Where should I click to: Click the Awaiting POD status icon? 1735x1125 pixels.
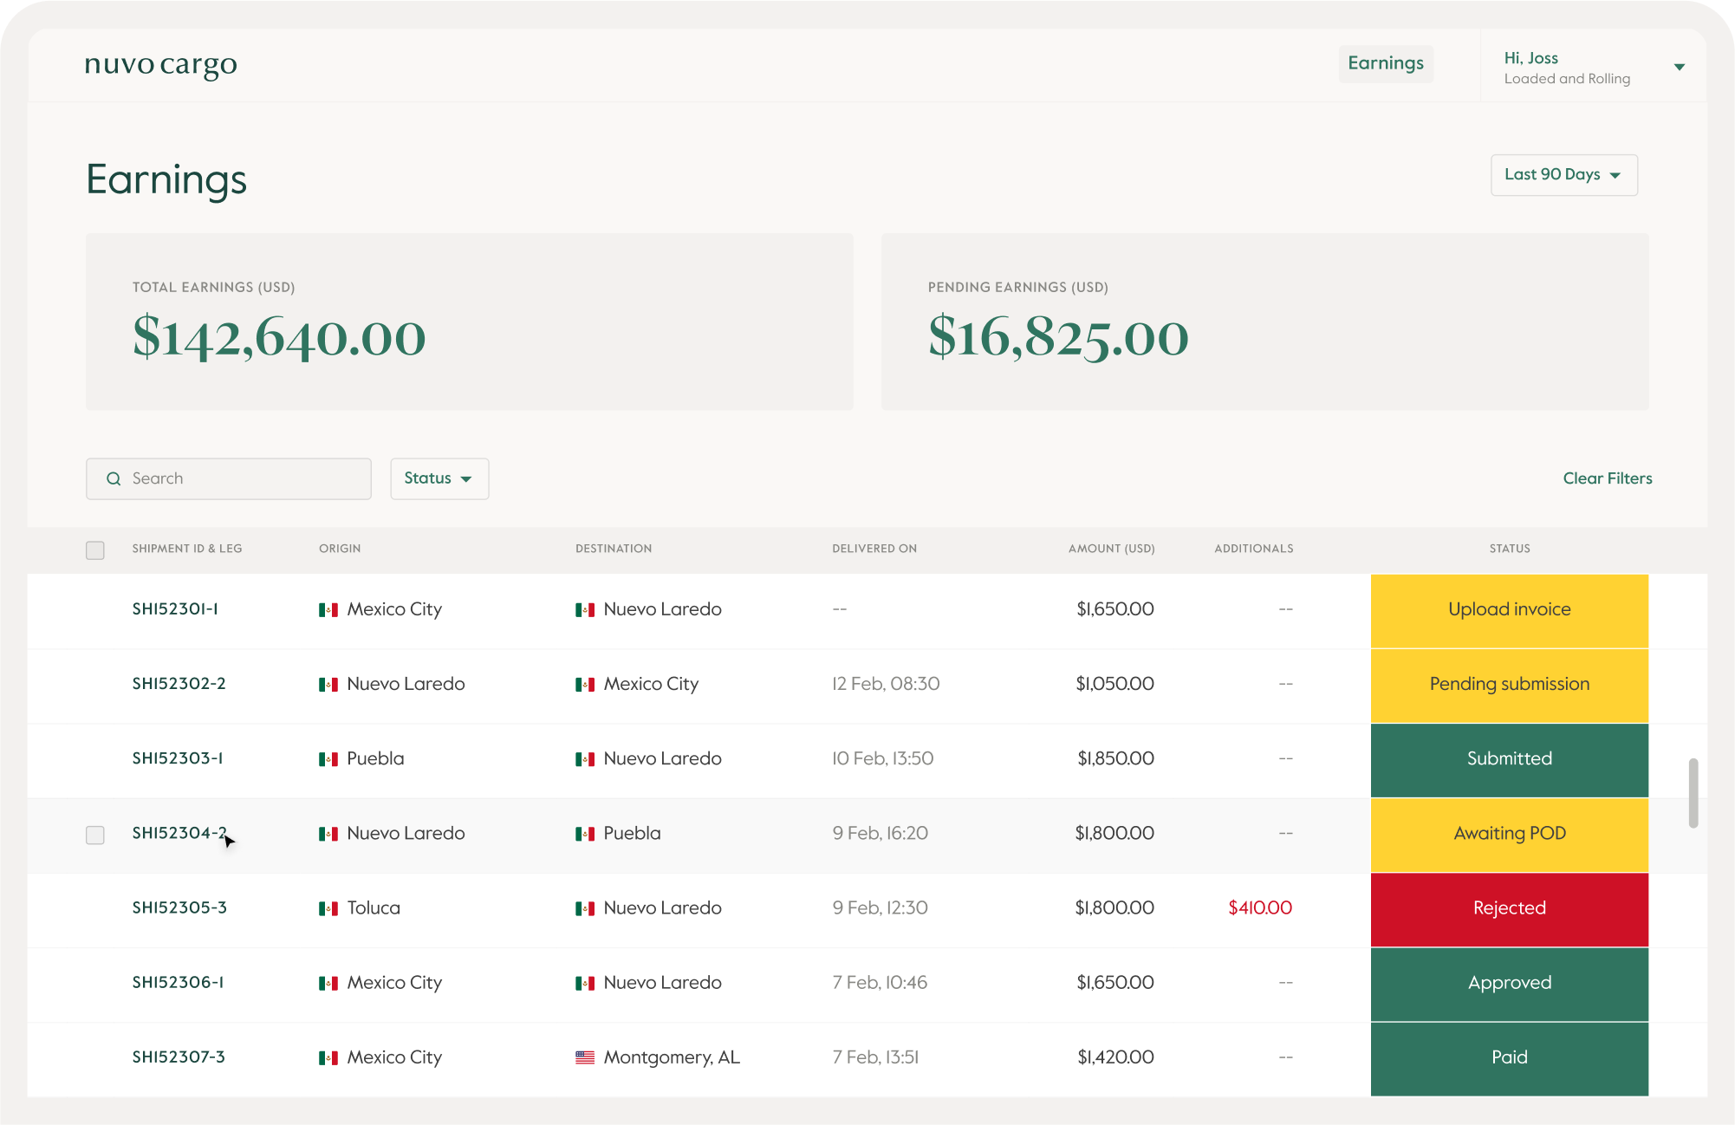(x=1509, y=833)
